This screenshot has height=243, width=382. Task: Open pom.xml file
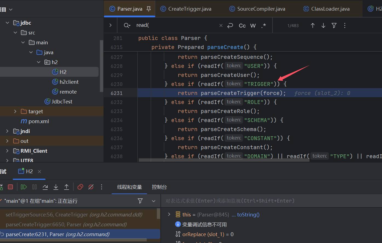point(35,121)
